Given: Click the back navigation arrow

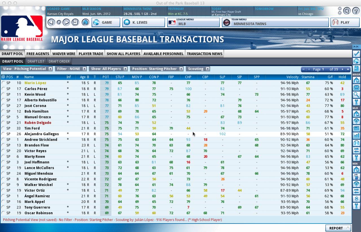Looking at the screenshot, I should coord(51,22).
